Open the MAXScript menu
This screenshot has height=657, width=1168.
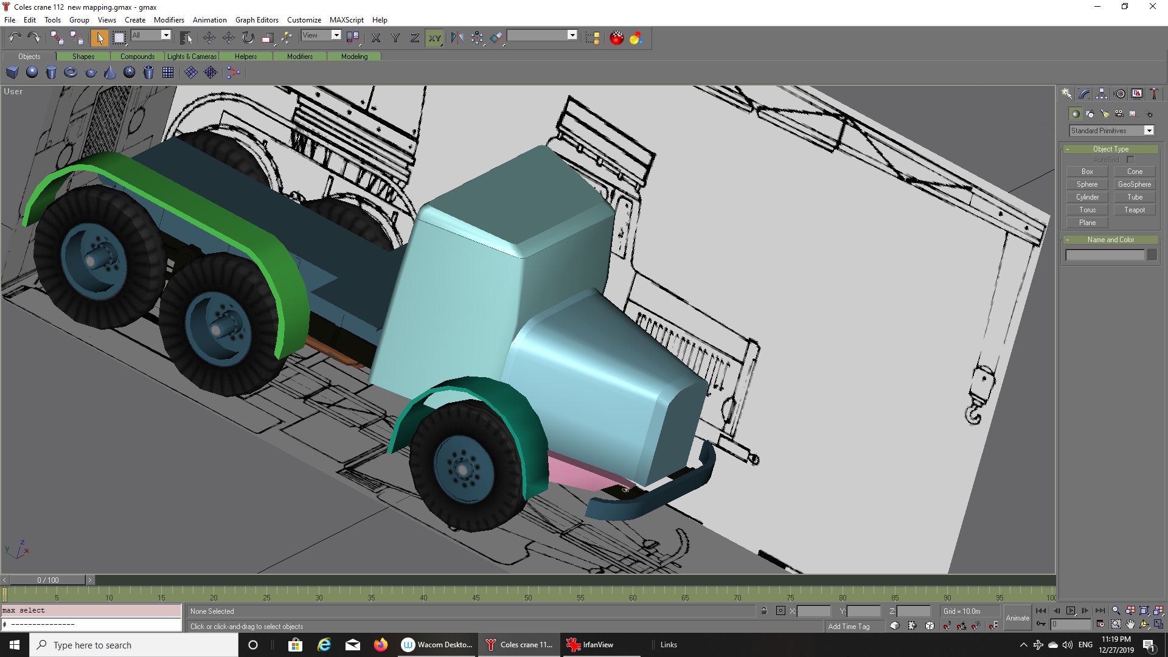(346, 20)
